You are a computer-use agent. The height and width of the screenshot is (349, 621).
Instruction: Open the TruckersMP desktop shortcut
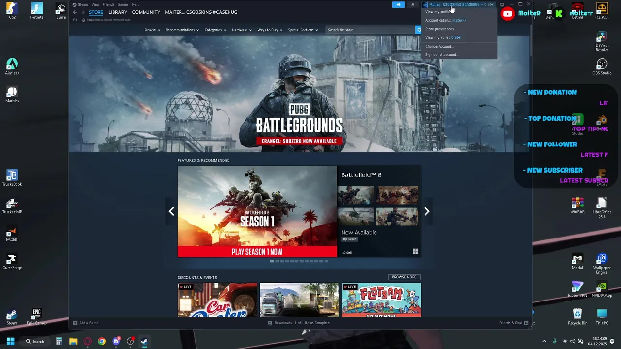[12, 206]
